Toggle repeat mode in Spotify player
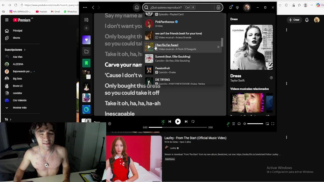The height and width of the screenshot is (182, 324). [193, 122]
